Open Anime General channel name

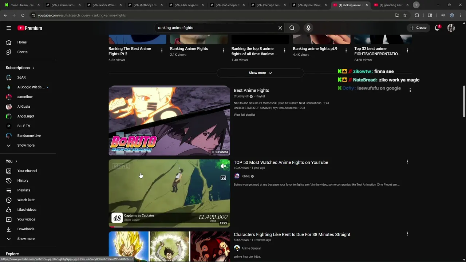pos(251,249)
